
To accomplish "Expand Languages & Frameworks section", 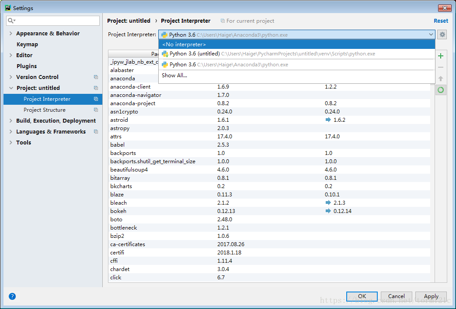I will click(11, 131).
